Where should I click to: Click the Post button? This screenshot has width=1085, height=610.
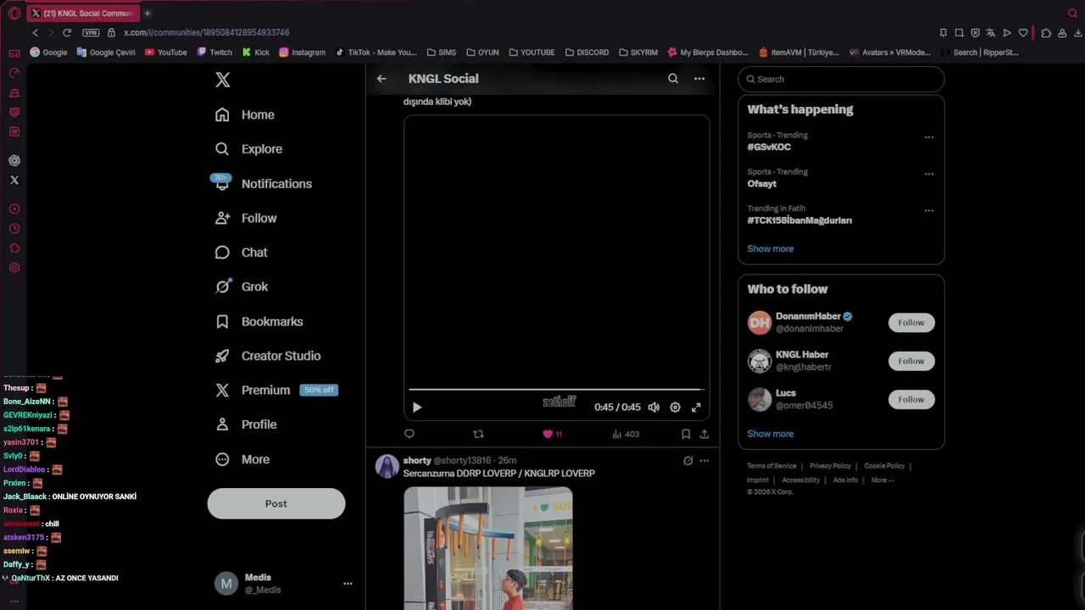pos(276,503)
